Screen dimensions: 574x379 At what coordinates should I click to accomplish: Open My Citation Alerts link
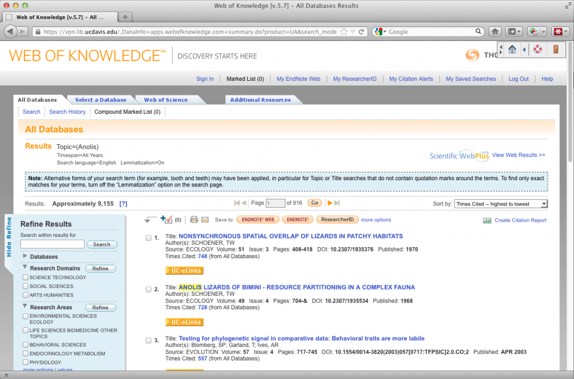411,79
